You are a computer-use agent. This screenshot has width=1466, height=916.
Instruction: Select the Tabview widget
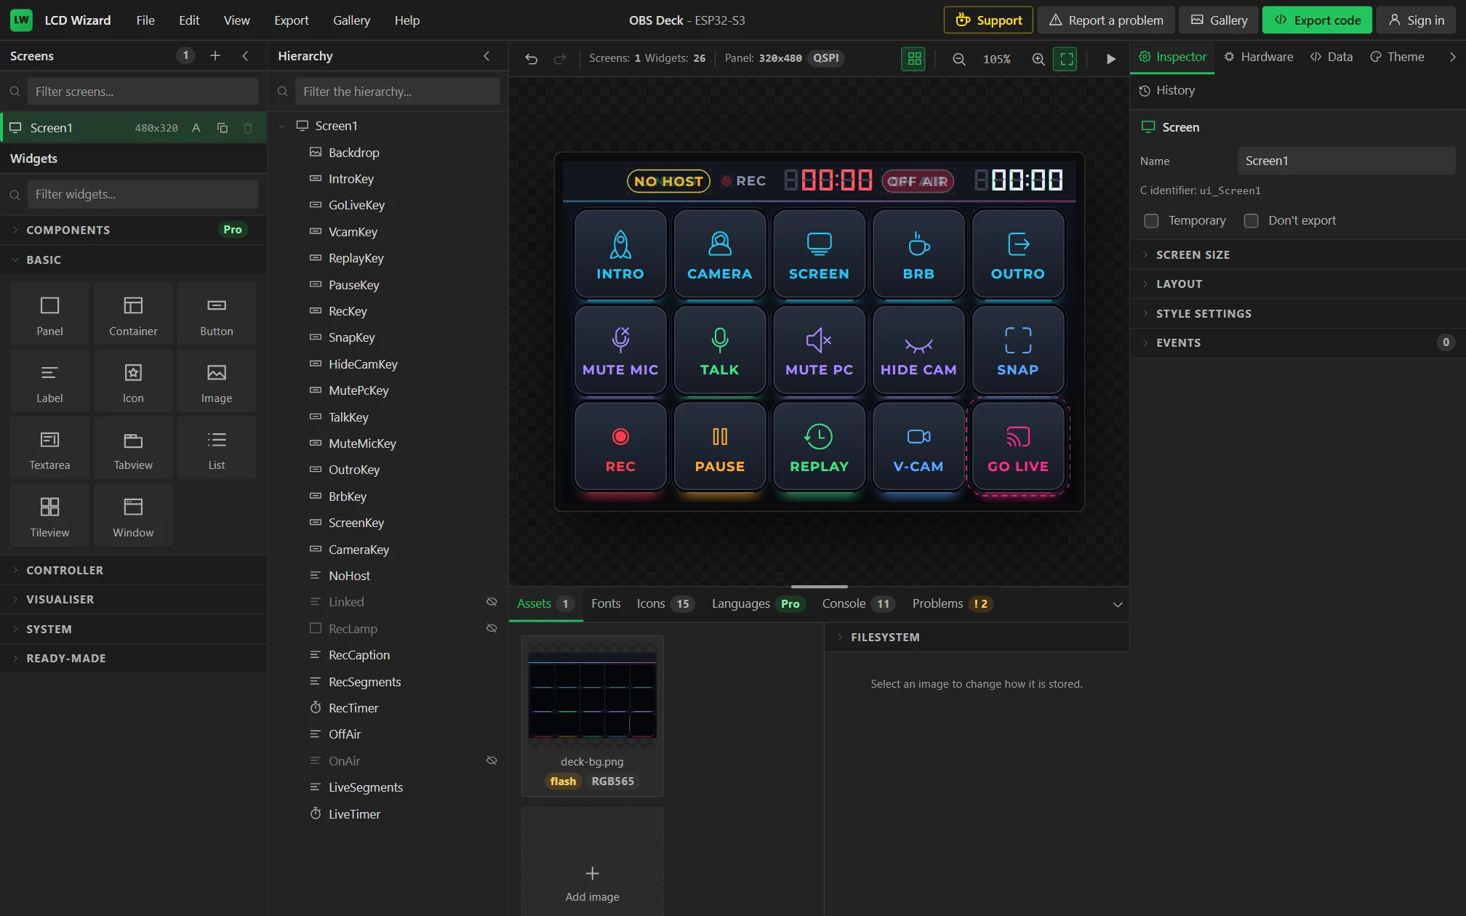pyautogui.click(x=133, y=449)
